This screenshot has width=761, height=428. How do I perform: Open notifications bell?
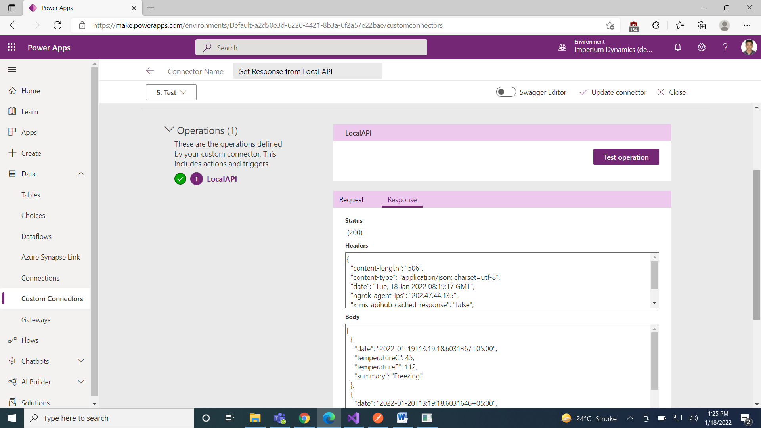click(677, 47)
